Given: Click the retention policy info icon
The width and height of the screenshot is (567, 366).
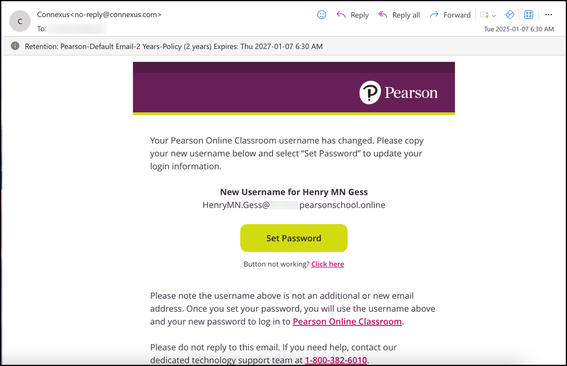Looking at the screenshot, I should coord(15,46).
